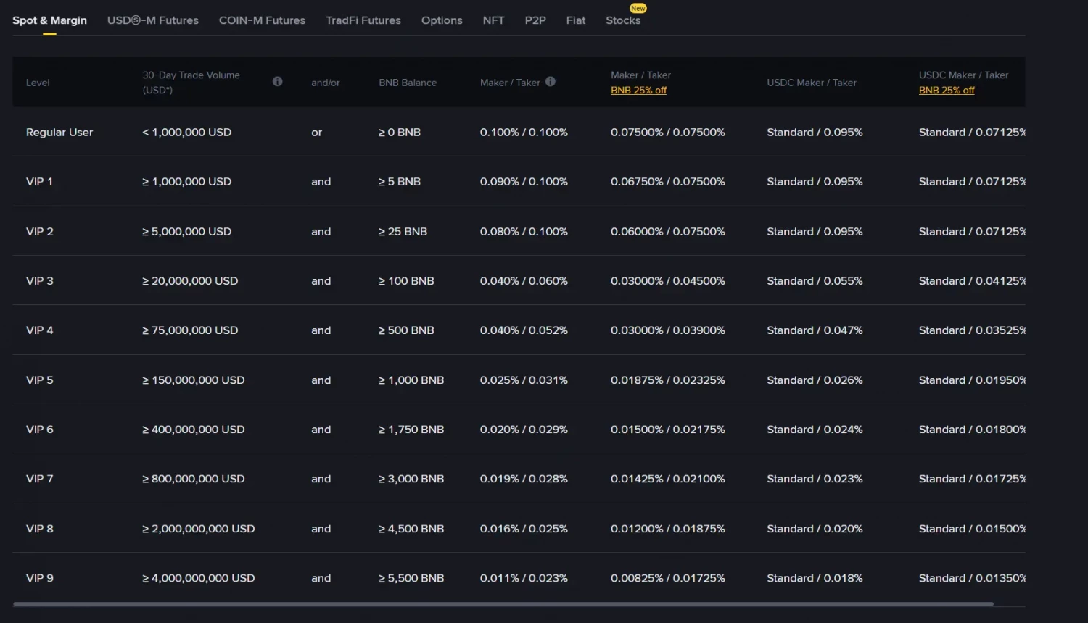
Task: Click the '0.019% / 0.028%' fee cell
Action: [524, 479]
